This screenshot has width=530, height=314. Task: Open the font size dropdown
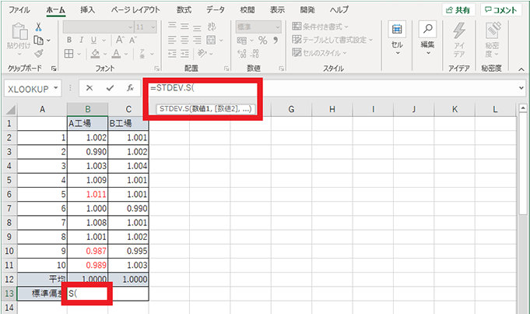153,27
